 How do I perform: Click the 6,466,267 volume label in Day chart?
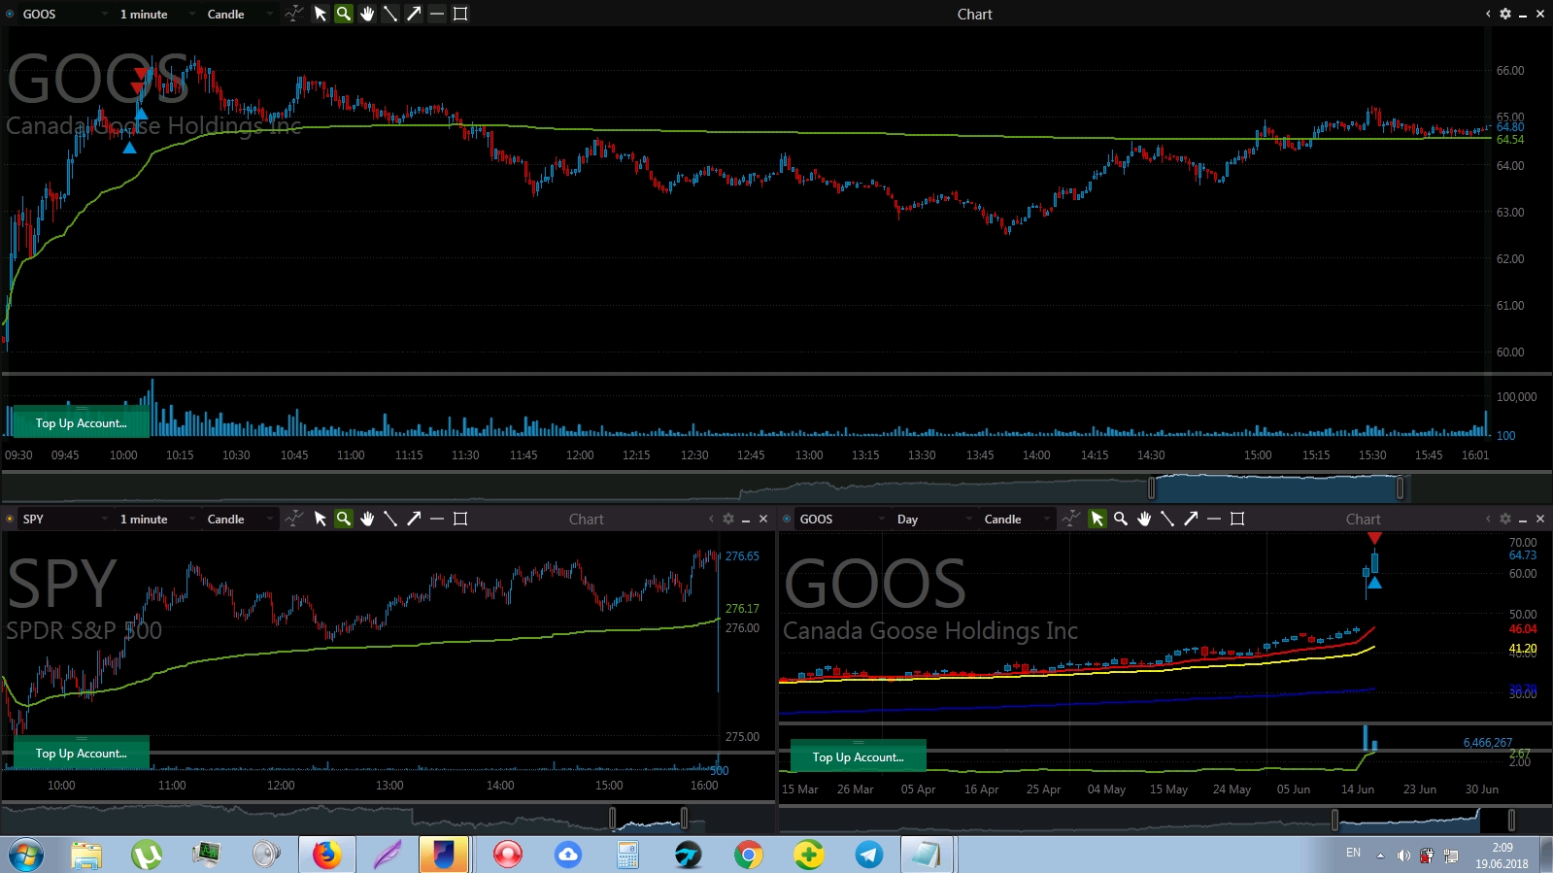tap(1488, 743)
